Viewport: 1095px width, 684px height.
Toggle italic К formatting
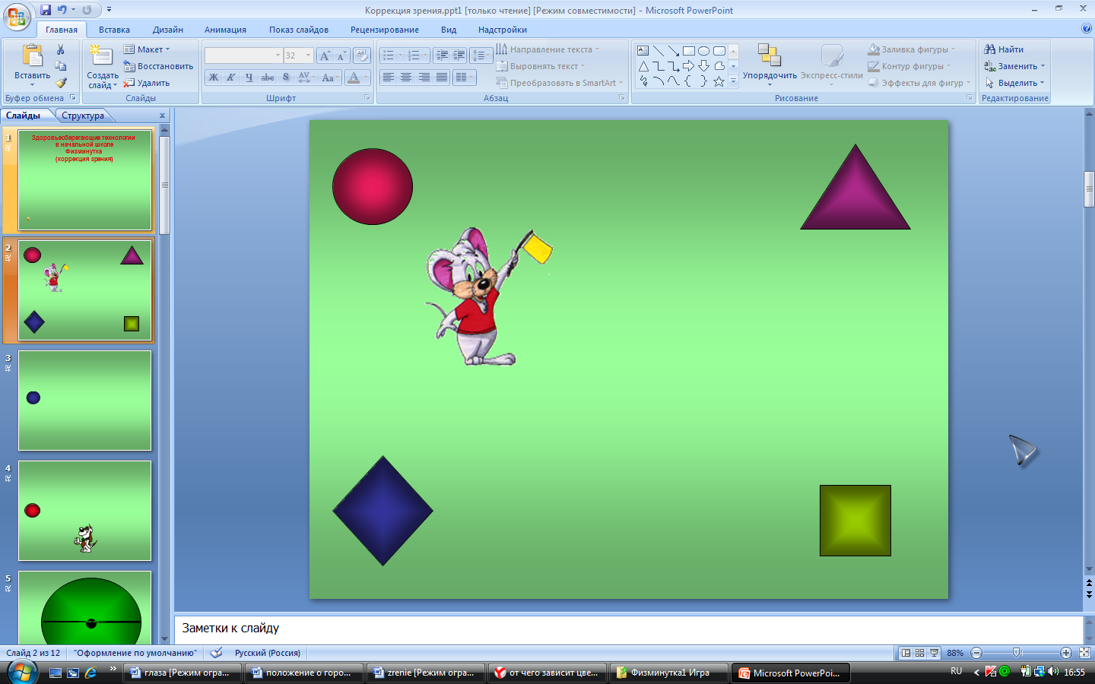pyautogui.click(x=231, y=78)
